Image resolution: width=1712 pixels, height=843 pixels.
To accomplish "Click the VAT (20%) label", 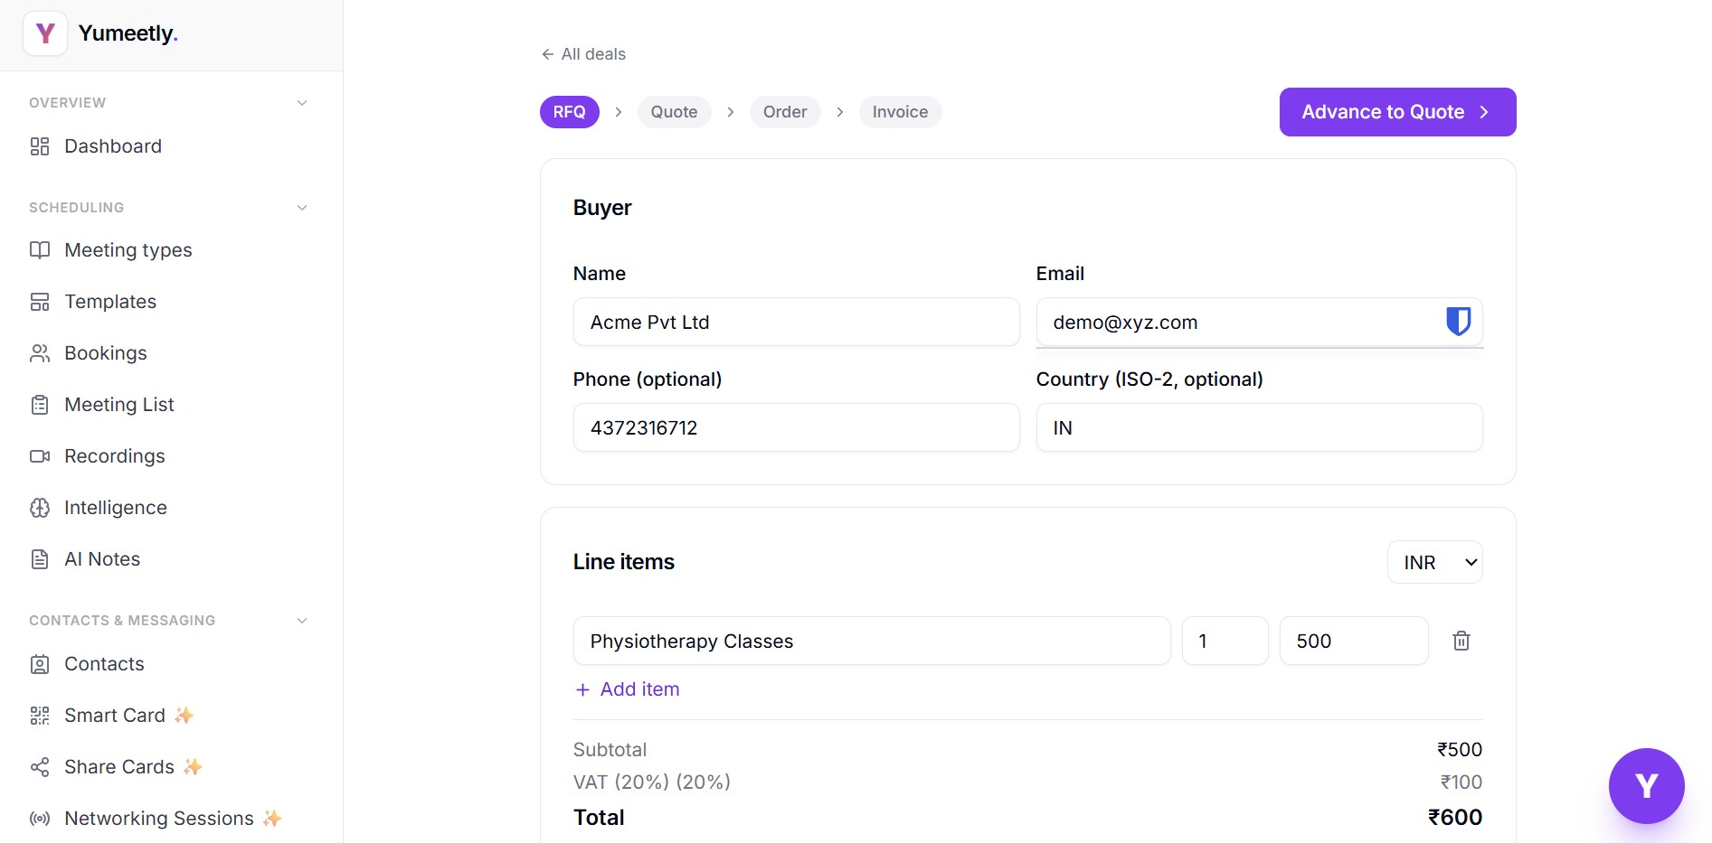I will 651,782.
